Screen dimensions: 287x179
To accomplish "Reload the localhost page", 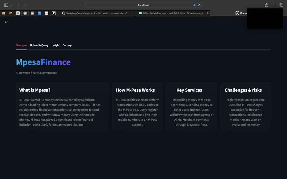I will point(199,5).
